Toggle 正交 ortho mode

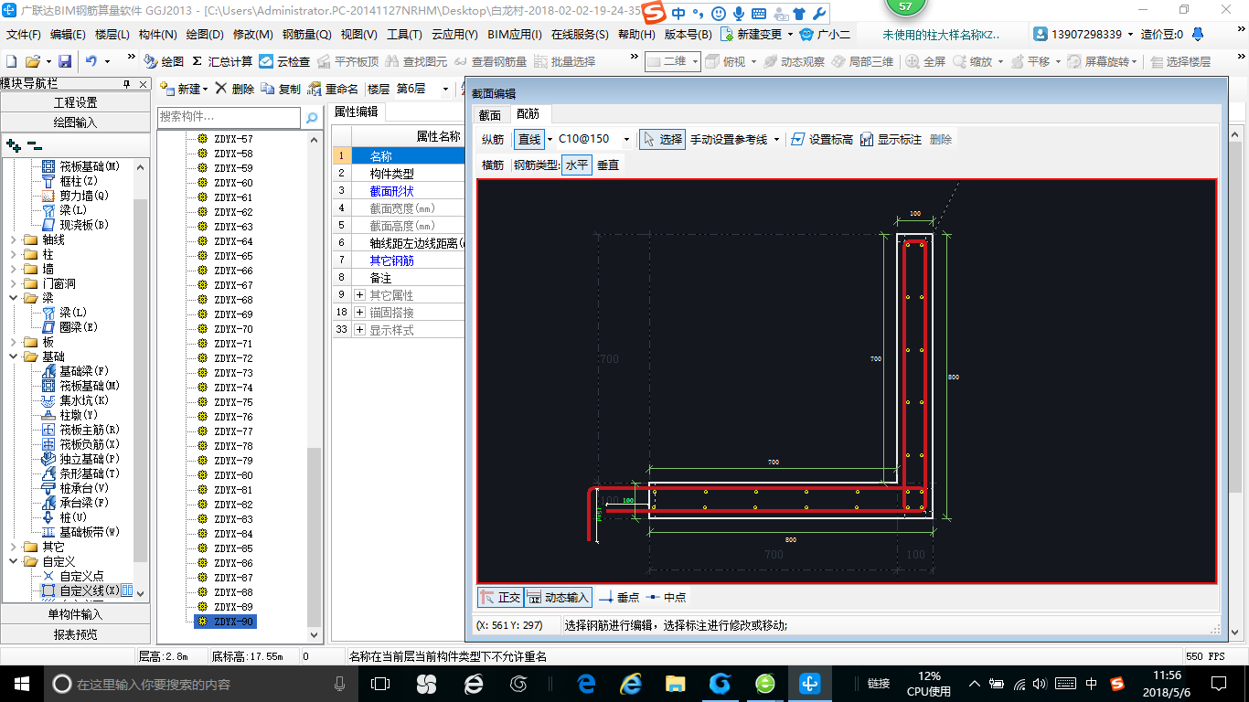500,597
